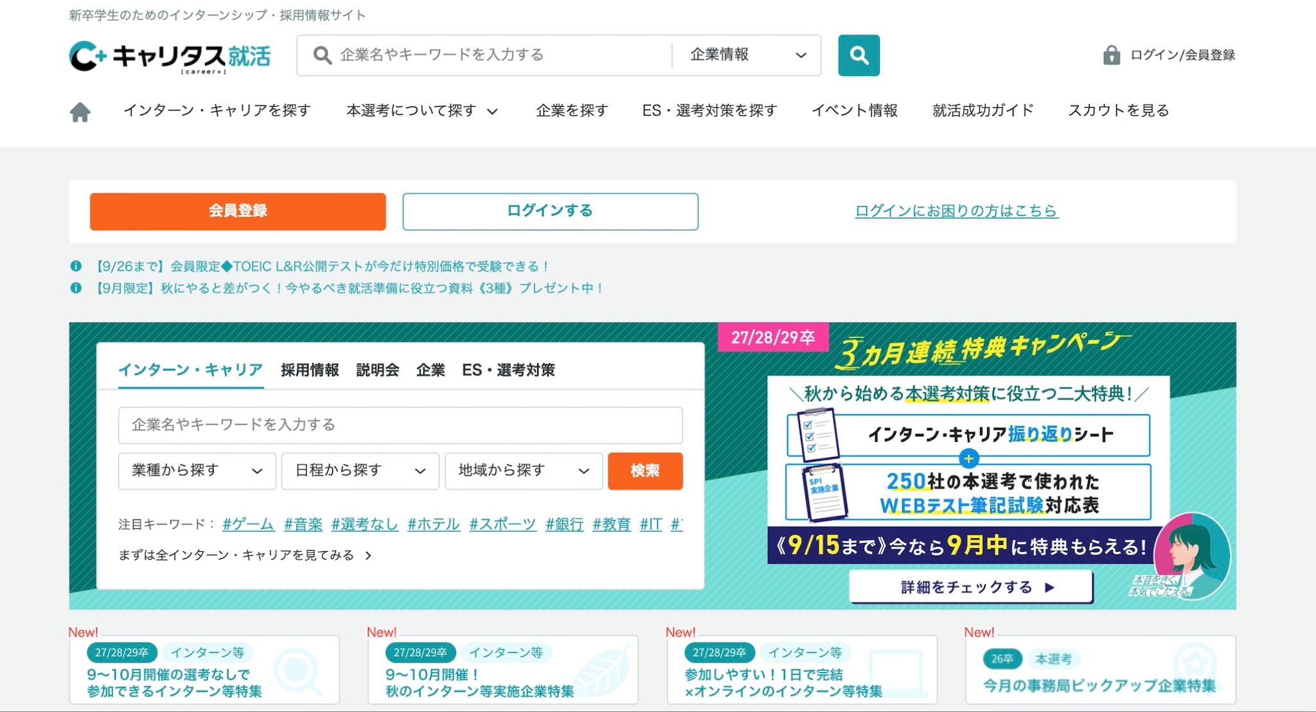The image size is (1316, 712).
Task: Click the キャリタス就活 logo
Action: [170, 57]
